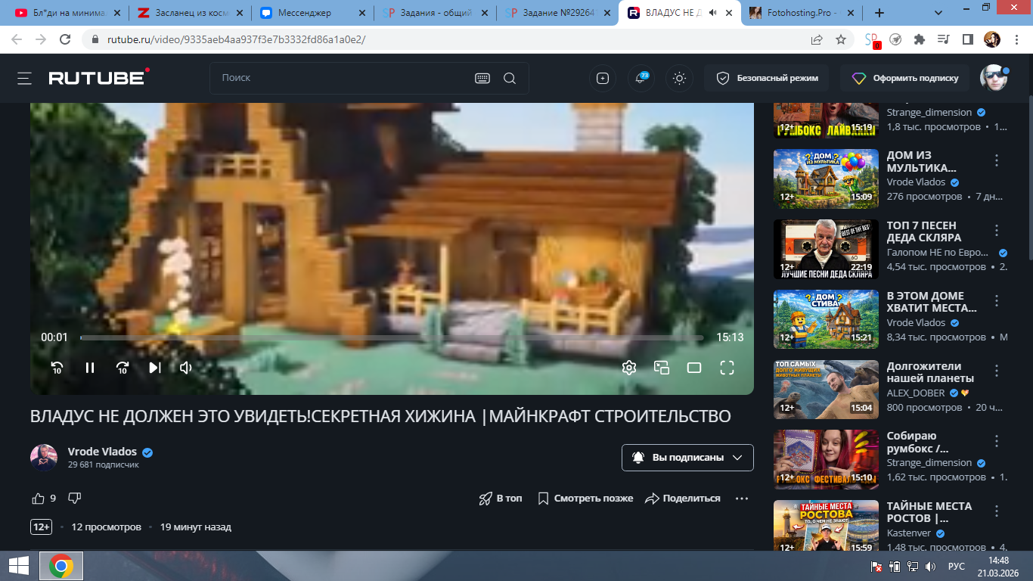Open Rutube notifications bell
This screenshot has height=581, width=1033.
point(641,78)
